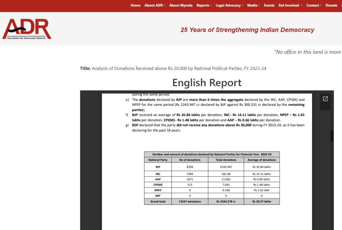Click the Rs 26.84 lakhs average cell

(262, 167)
